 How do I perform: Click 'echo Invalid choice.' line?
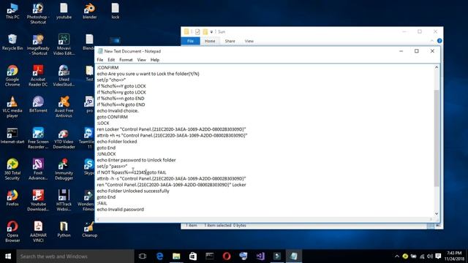[x=118, y=110]
